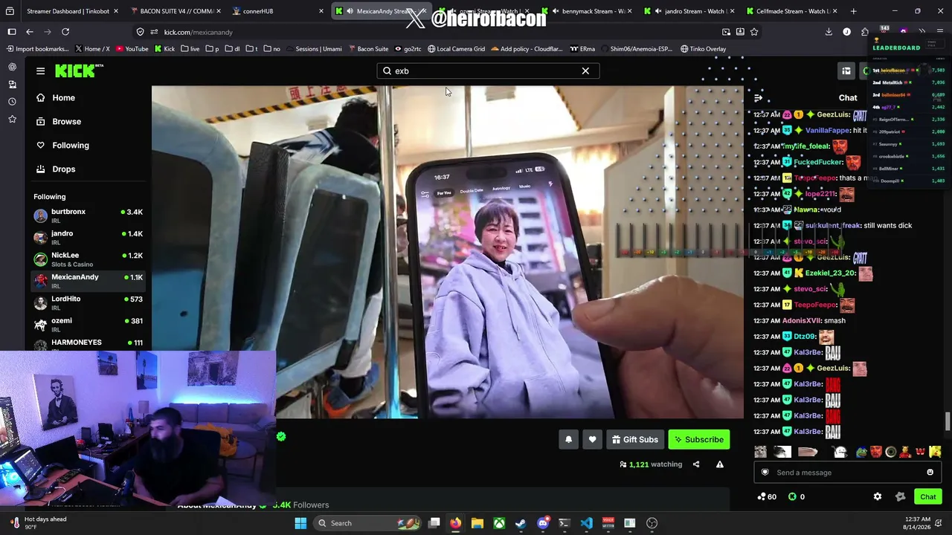Select the Pepe frog emote in quick emotes

(x=861, y=452)
